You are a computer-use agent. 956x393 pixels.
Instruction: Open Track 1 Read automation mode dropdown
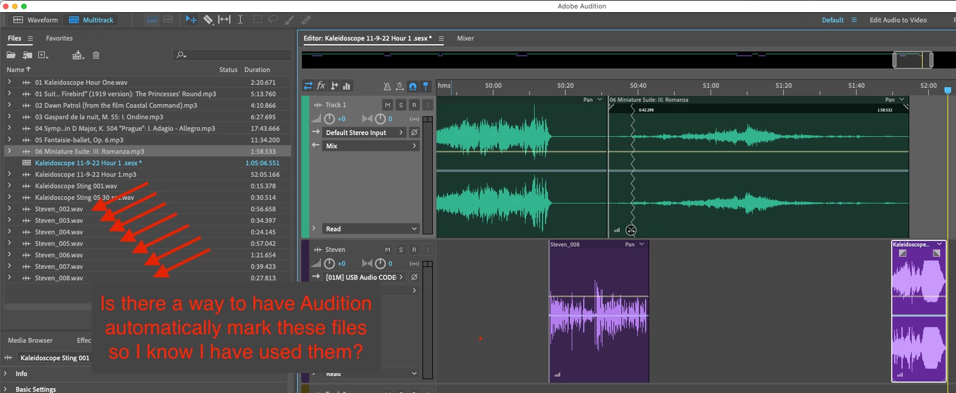[x=371, y=229]
